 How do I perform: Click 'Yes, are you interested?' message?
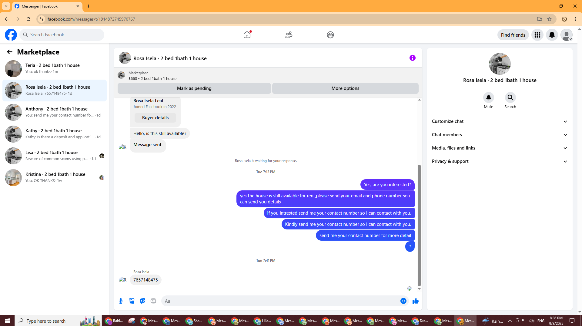coord(387,185)
